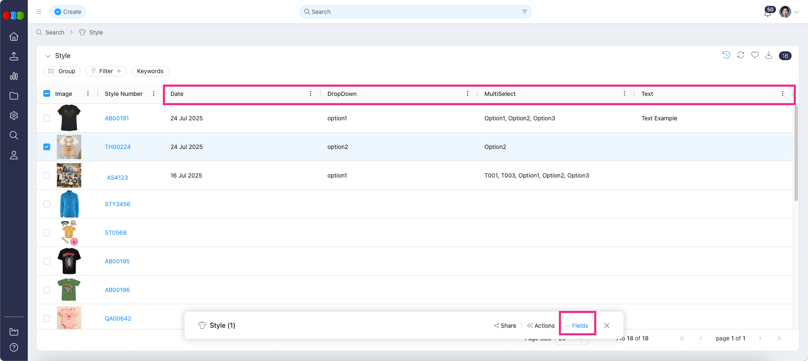This screenshot has width=808, height=361.
Task: Click the history clock icon
Action: tap(726, 55)
